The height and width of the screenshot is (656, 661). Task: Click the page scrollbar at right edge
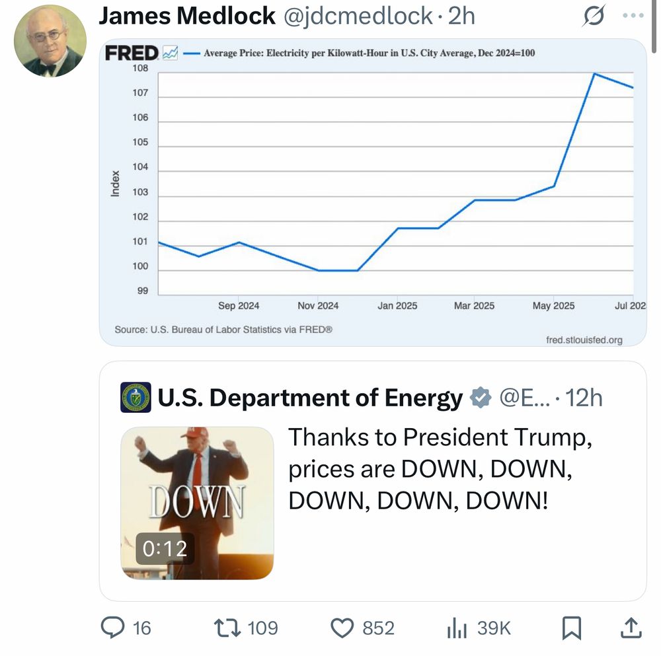654,26
